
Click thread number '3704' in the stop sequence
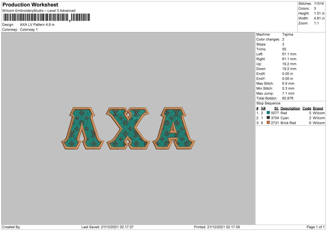click(275, 118)
